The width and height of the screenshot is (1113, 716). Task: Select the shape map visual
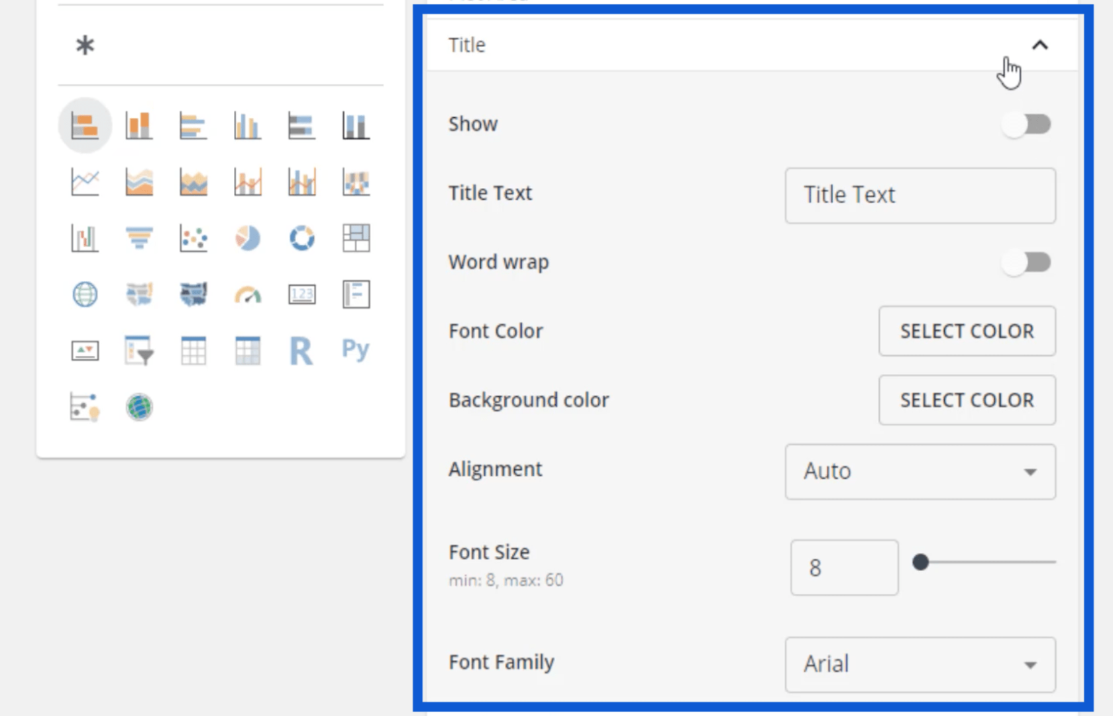coord(193,294)
